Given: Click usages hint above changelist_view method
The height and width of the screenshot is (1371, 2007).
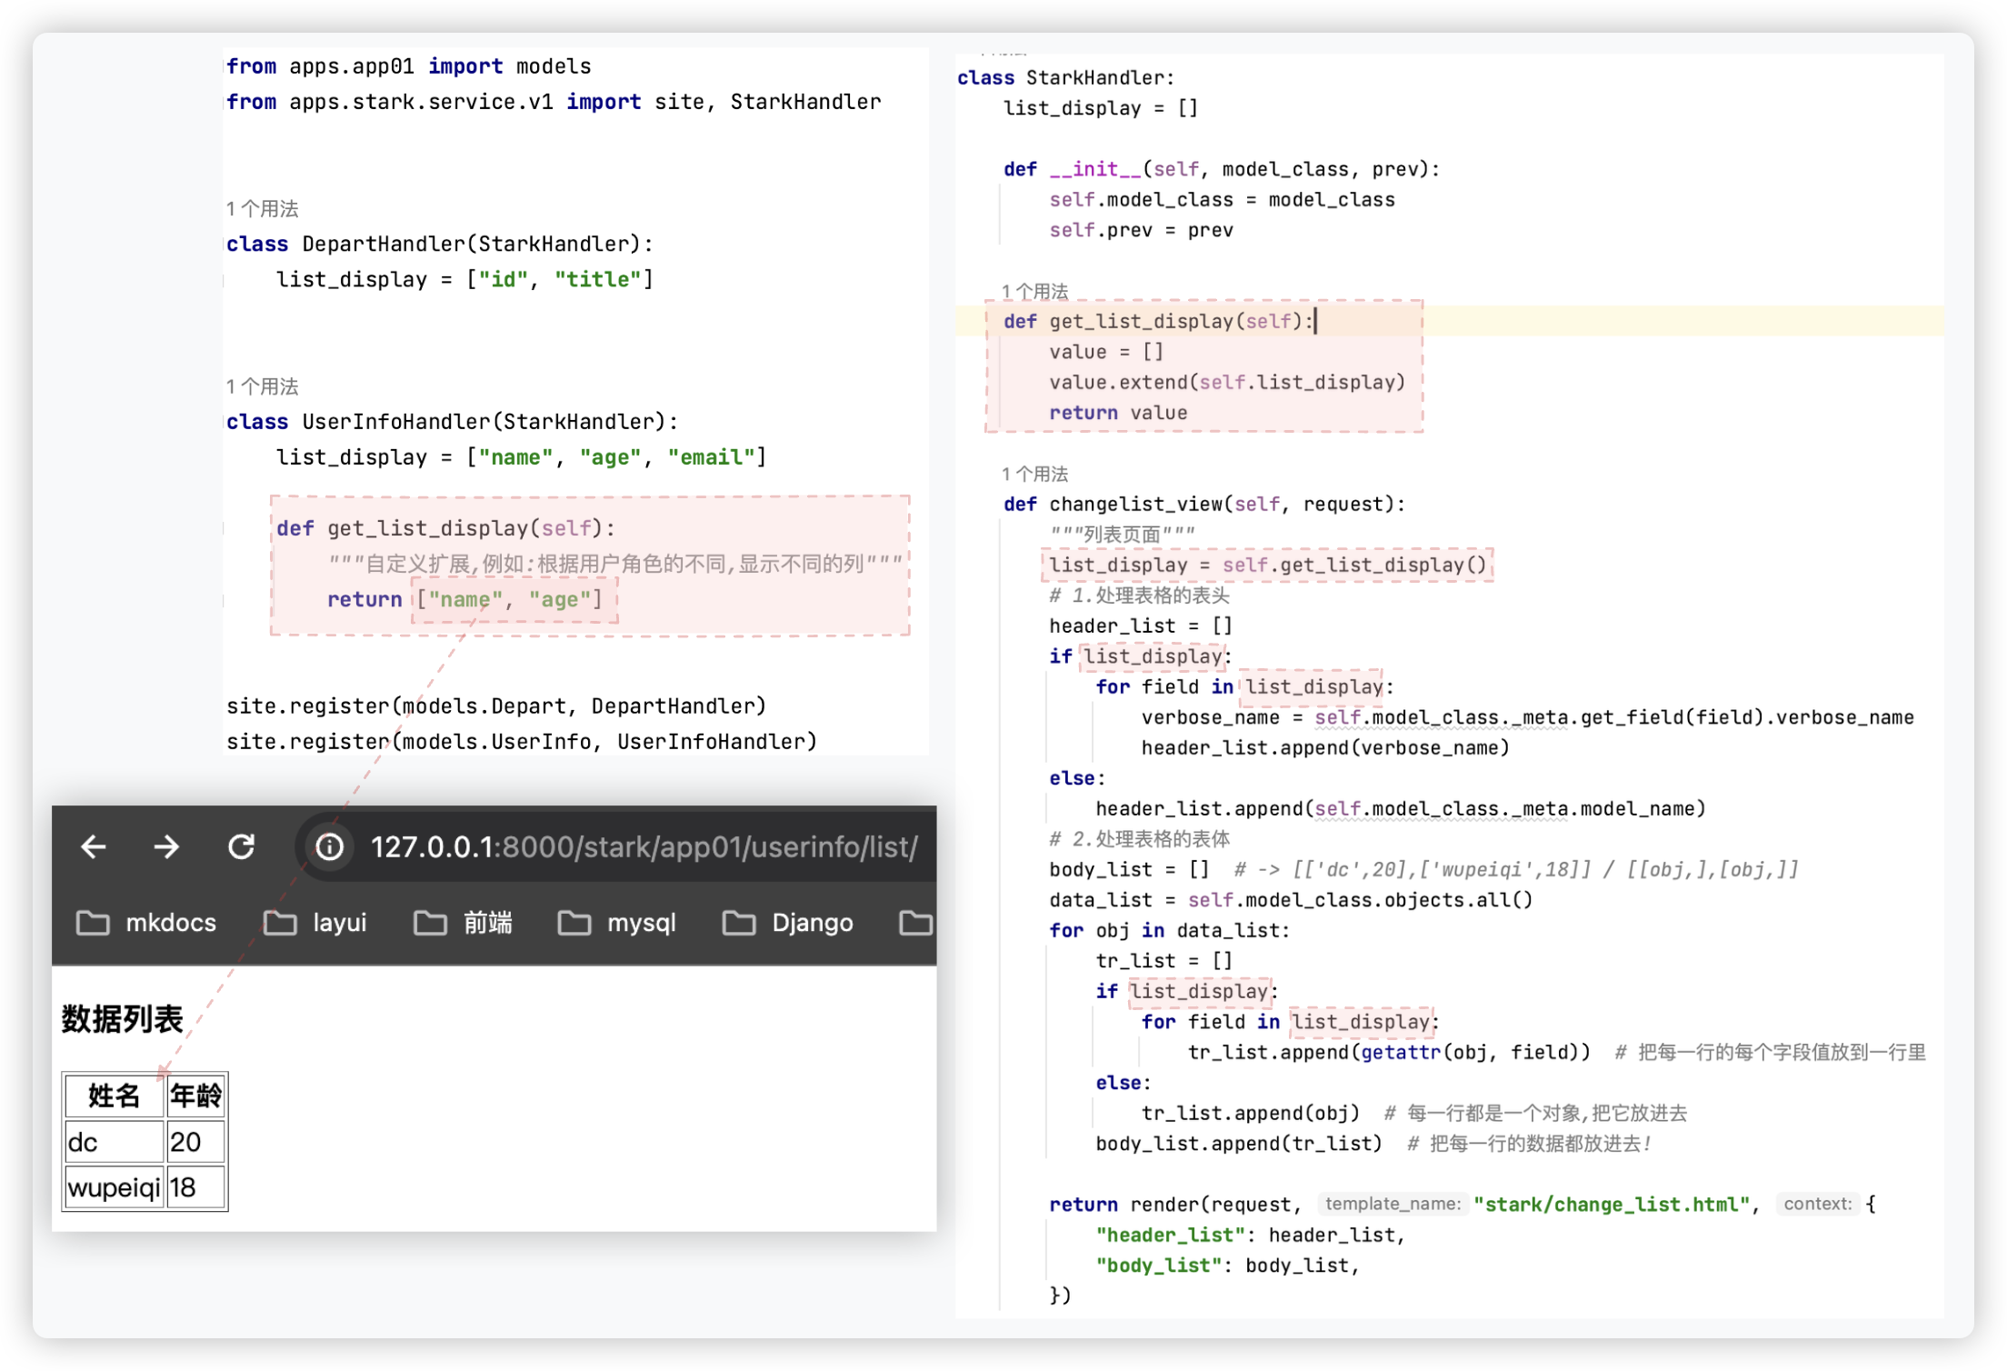Looking at the screenshot, I should pyautogui.click(x=1034, y=474).
